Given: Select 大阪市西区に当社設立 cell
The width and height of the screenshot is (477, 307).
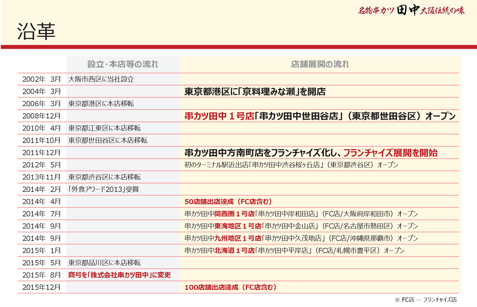Looking at the screenshot, I should [x=101, y=79].
